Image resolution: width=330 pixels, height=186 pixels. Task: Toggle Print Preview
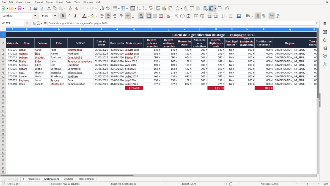pyautogui.click(x=41, y=9)
